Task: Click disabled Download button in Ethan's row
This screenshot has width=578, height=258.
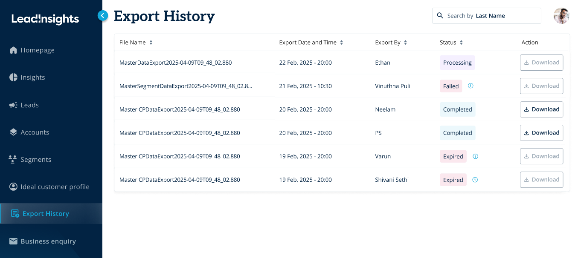Action: tap(541, 63)
